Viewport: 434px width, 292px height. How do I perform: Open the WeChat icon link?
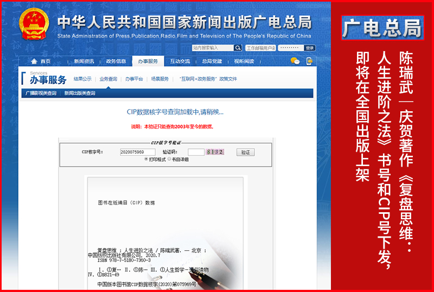click(x=295, y=61)
